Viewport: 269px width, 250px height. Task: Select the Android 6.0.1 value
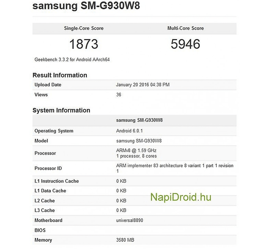(x=129, y=131)
